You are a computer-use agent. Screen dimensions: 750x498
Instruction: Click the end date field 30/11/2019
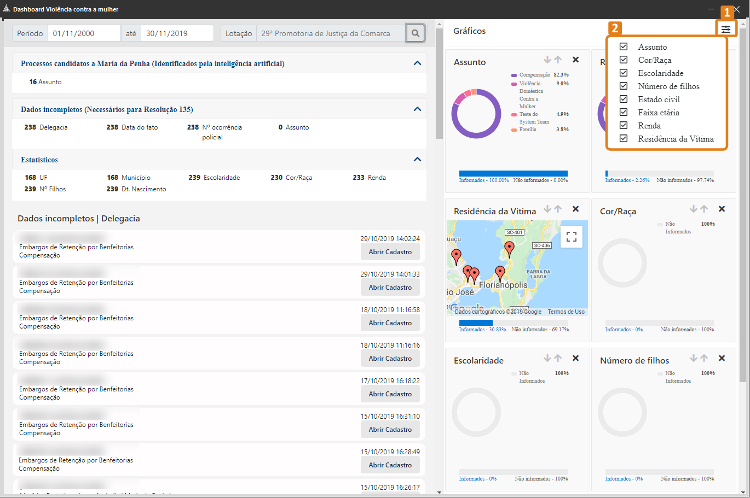[x=177, y=33]
